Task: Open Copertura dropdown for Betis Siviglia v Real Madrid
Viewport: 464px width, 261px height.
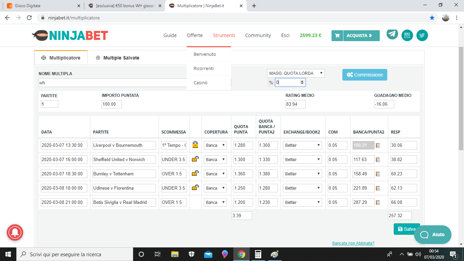Action: [x=215, y=202]
